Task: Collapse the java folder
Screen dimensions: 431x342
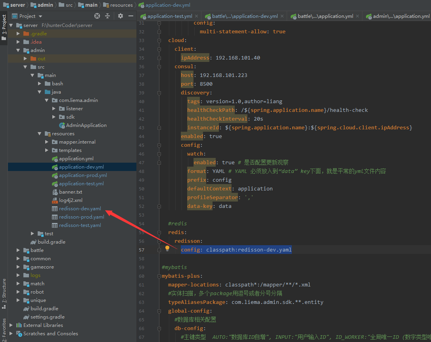Action: tap(40, 92)
